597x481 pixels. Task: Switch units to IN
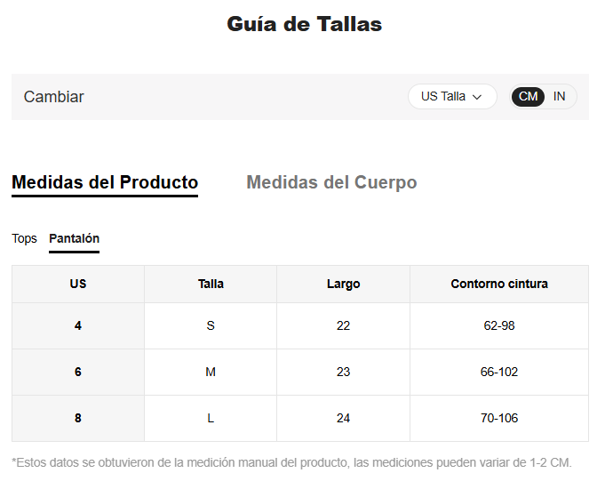[x=559, y=97]
